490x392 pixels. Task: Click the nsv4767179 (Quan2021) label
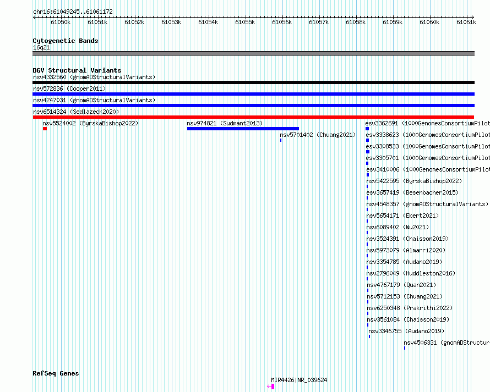(x=401, y=285)
